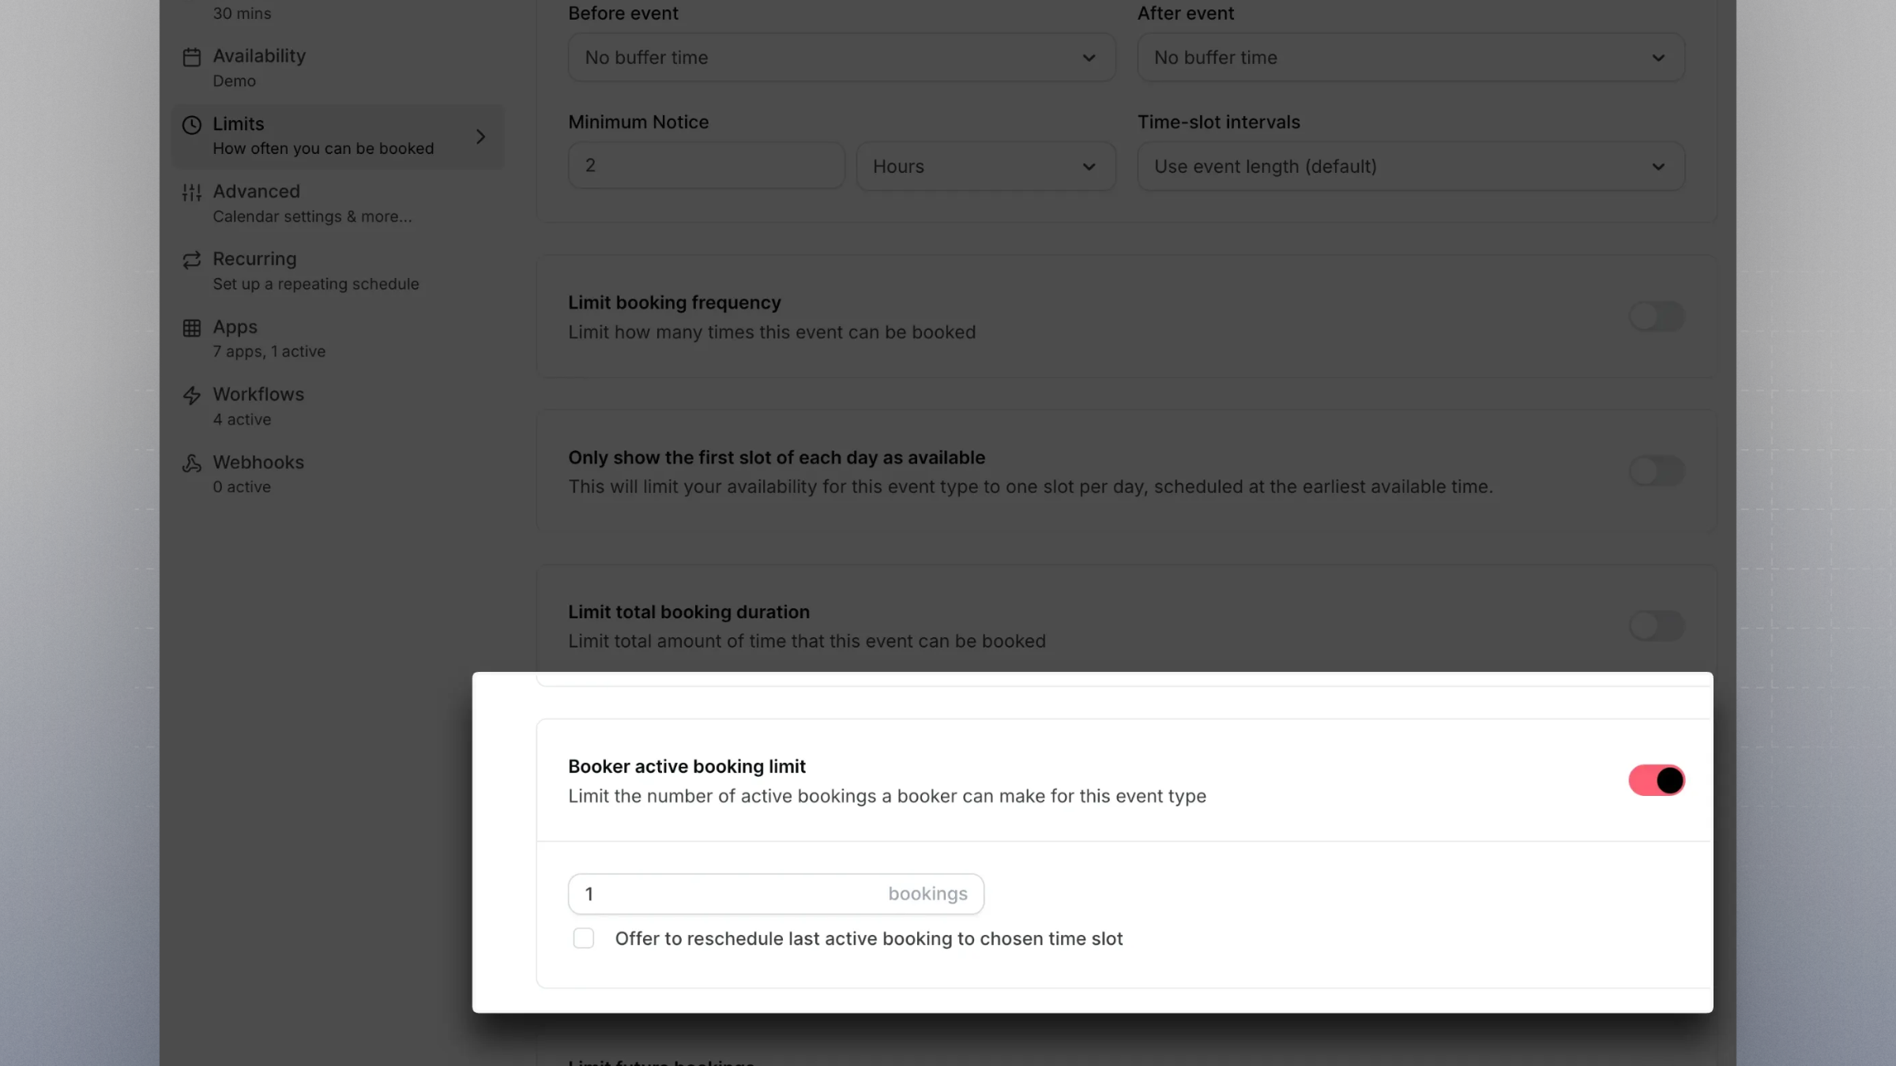Enable the Limit booking frequency toggle
Viewport: 1896px width, 1066px height.
coord(1656,317)
